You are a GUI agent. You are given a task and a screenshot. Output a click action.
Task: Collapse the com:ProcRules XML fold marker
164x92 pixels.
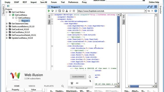tap(52, 46)
